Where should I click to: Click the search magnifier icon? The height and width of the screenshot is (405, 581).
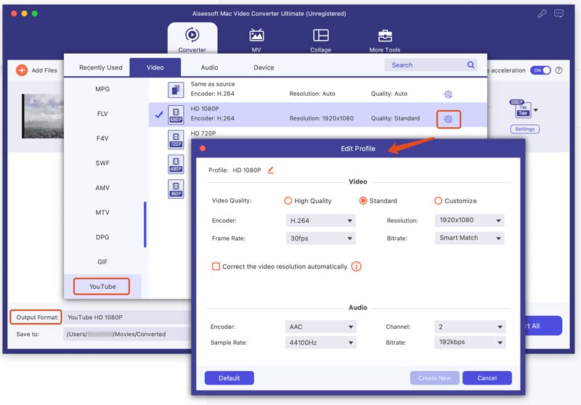(x=471, y=65)
